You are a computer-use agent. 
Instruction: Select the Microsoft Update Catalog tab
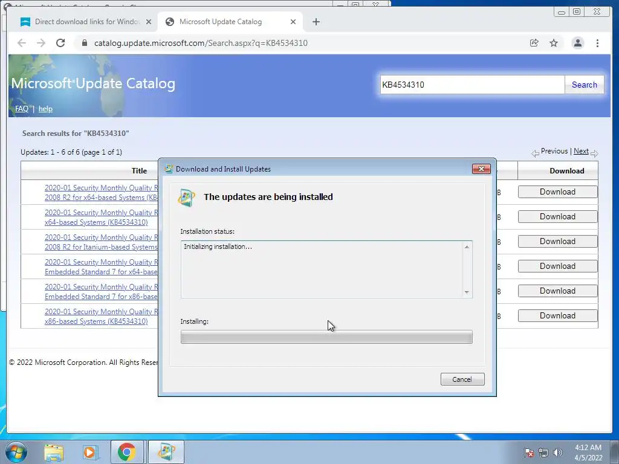click(230, 22)
